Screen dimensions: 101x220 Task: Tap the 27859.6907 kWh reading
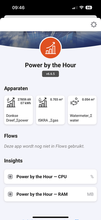point(24,101)
